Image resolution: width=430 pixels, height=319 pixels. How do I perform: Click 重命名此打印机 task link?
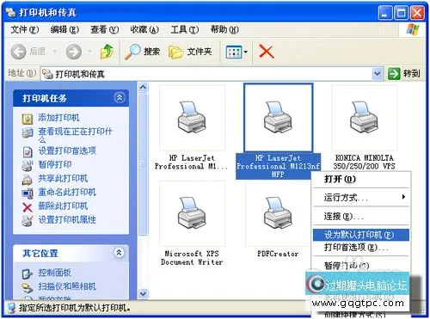coord(67,192)
